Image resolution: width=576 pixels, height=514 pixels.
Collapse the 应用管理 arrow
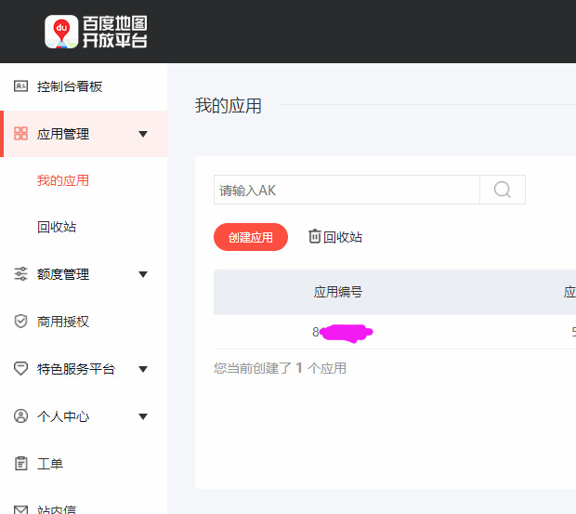[x=143, y=134]
